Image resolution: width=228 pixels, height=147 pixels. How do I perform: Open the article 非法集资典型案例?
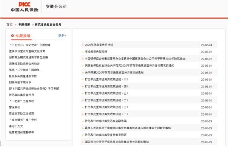click(x=96, y=52)
